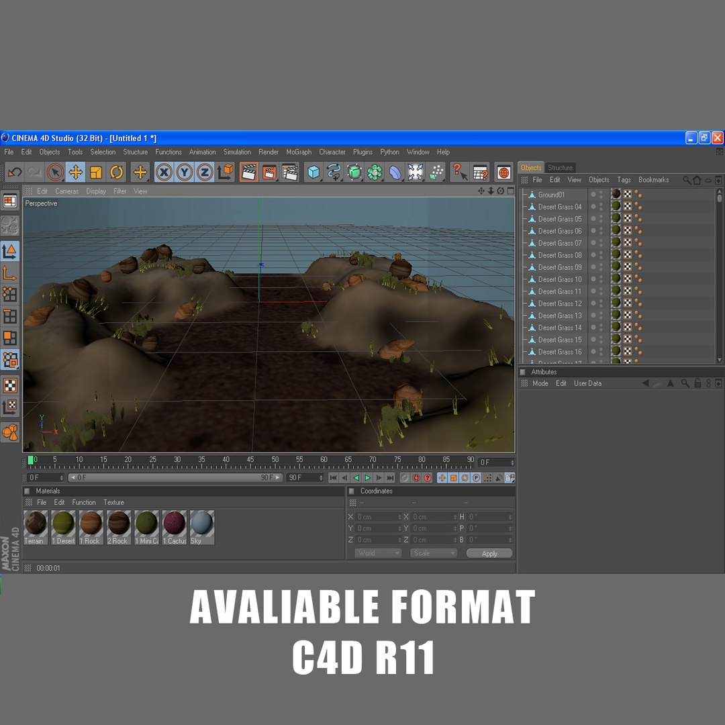The height and width of the screenshot is (725, 725).
Task: Switch to the Structure tab
Action: click(x=560, y=167)
